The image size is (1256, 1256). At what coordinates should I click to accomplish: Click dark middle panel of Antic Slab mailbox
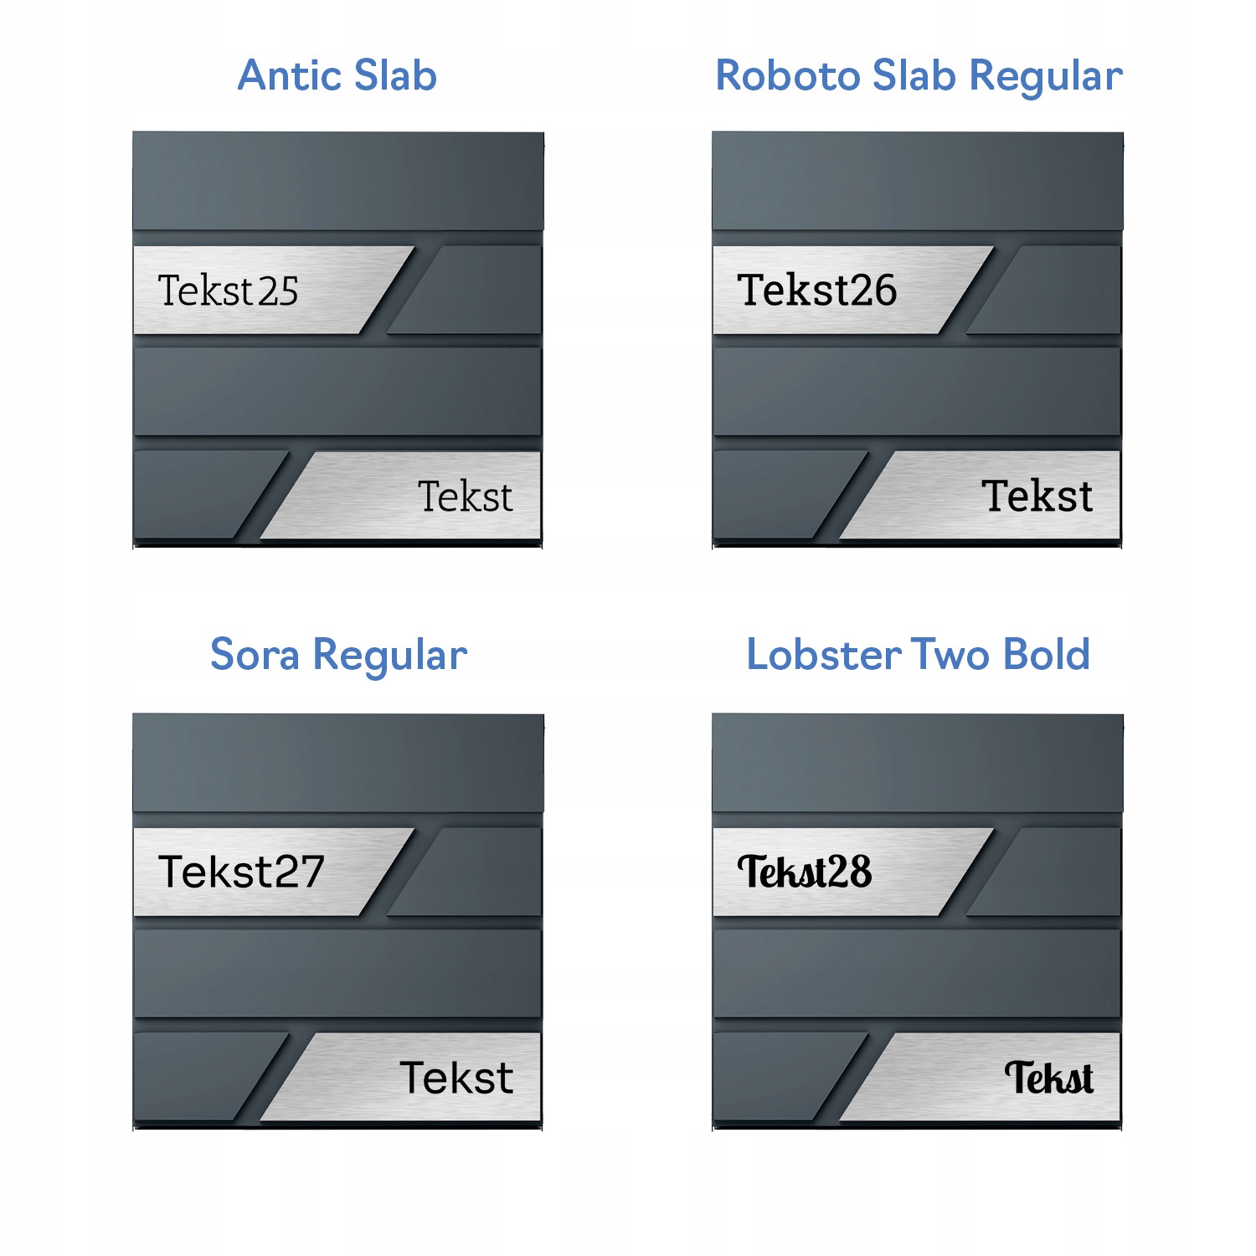337,391
